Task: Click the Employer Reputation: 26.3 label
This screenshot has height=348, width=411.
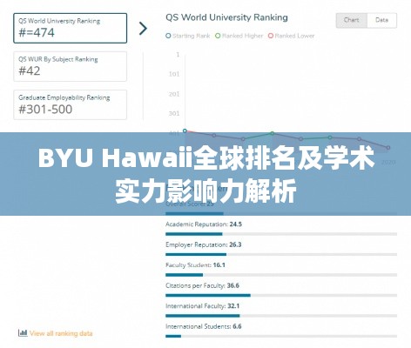Action: point(203,244)
